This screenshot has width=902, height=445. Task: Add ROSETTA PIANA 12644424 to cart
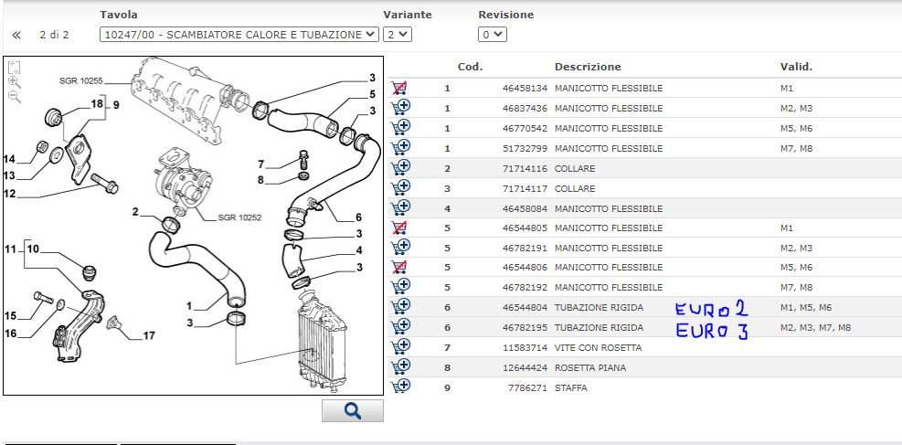399,367
